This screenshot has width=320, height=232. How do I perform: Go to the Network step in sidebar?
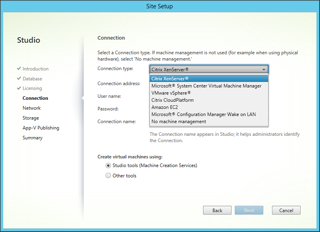point(32,108)
